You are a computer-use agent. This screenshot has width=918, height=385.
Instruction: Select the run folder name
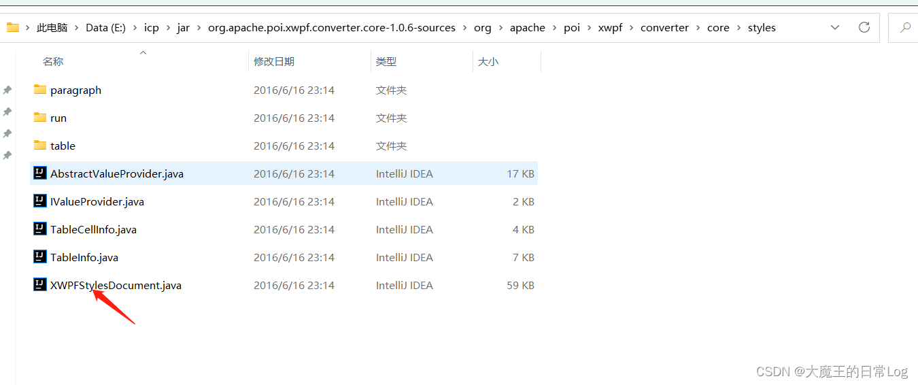[x=58, y=118]
